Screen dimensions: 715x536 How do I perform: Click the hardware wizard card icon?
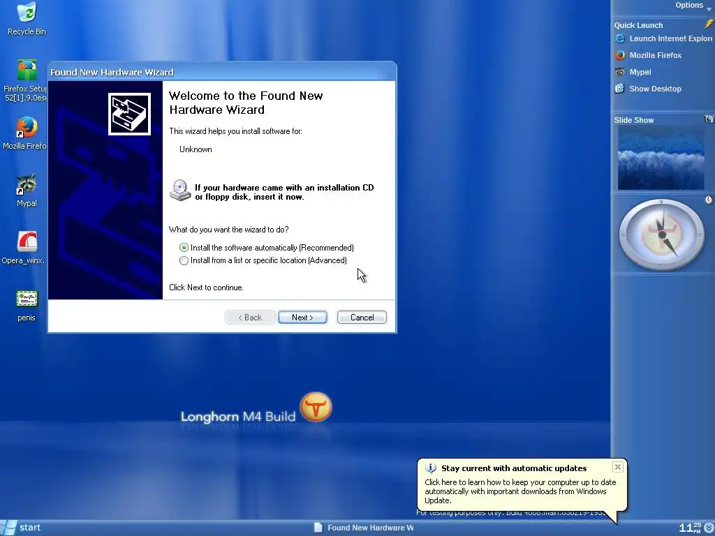tap(129, 114)
